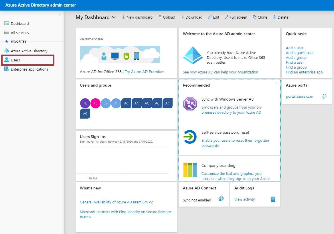Click Sync not enabled text
The width and height of the screenshot is (334, 234).
click(x=197, y=200)
